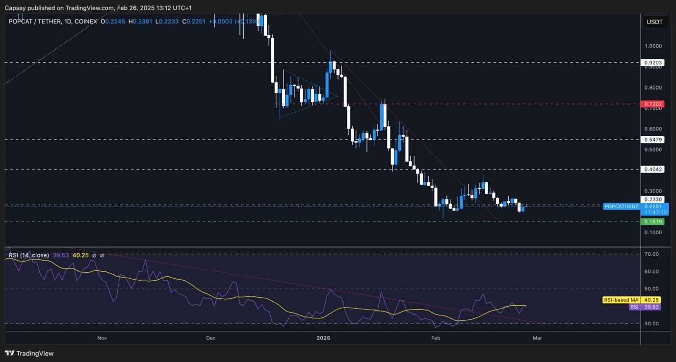Click the second ⌀ icon in RSI legend
Viewport: 676px width, 362px height.
click(102, 255)
